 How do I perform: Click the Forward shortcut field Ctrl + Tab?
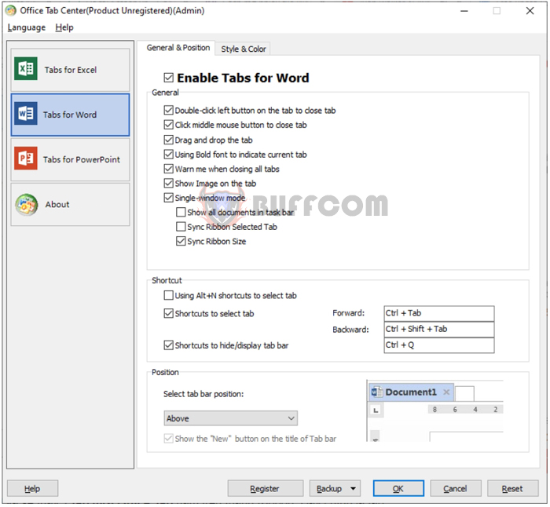click(x=438, y=313)
